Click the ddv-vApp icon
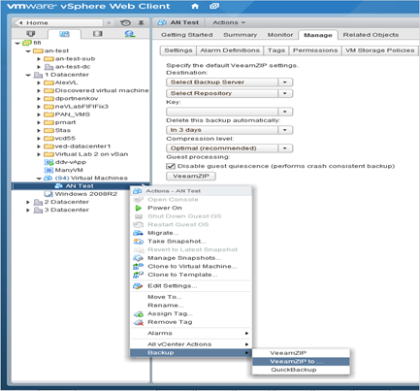The image size is (420, 391). pyautogui.click(x=48, y=162)
